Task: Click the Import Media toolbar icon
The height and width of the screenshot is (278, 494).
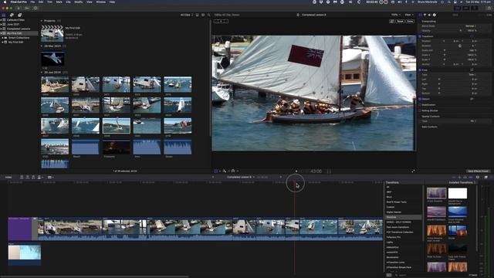Action: [19, 8]
